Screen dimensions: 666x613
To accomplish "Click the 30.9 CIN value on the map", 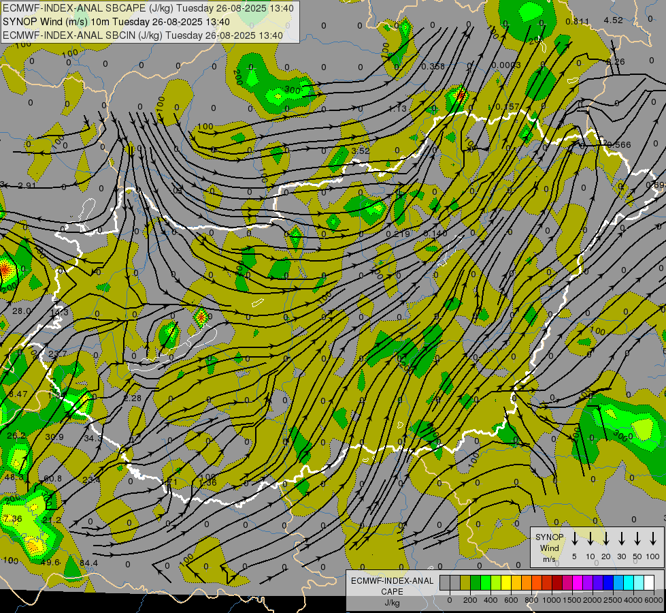I will pyautogui.click(x=54, y=437).
